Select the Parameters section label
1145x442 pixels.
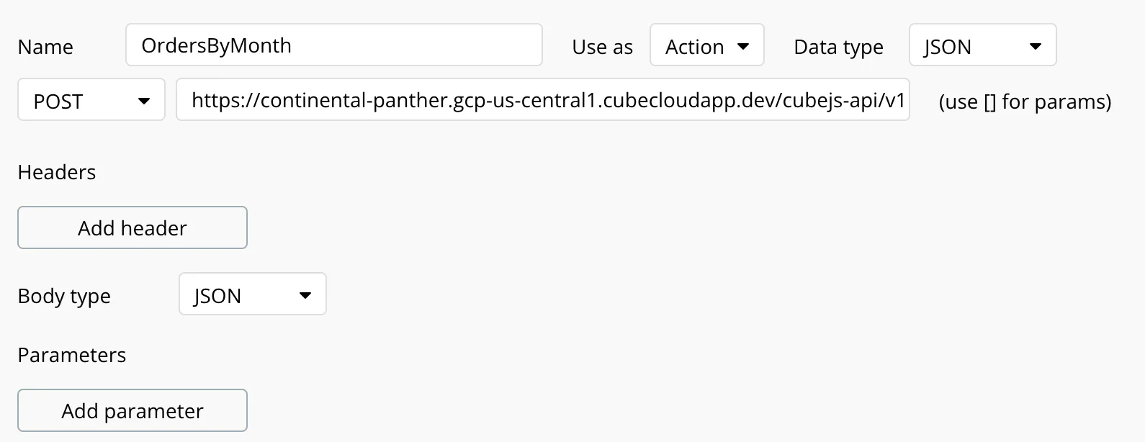[x=72, y=355]
